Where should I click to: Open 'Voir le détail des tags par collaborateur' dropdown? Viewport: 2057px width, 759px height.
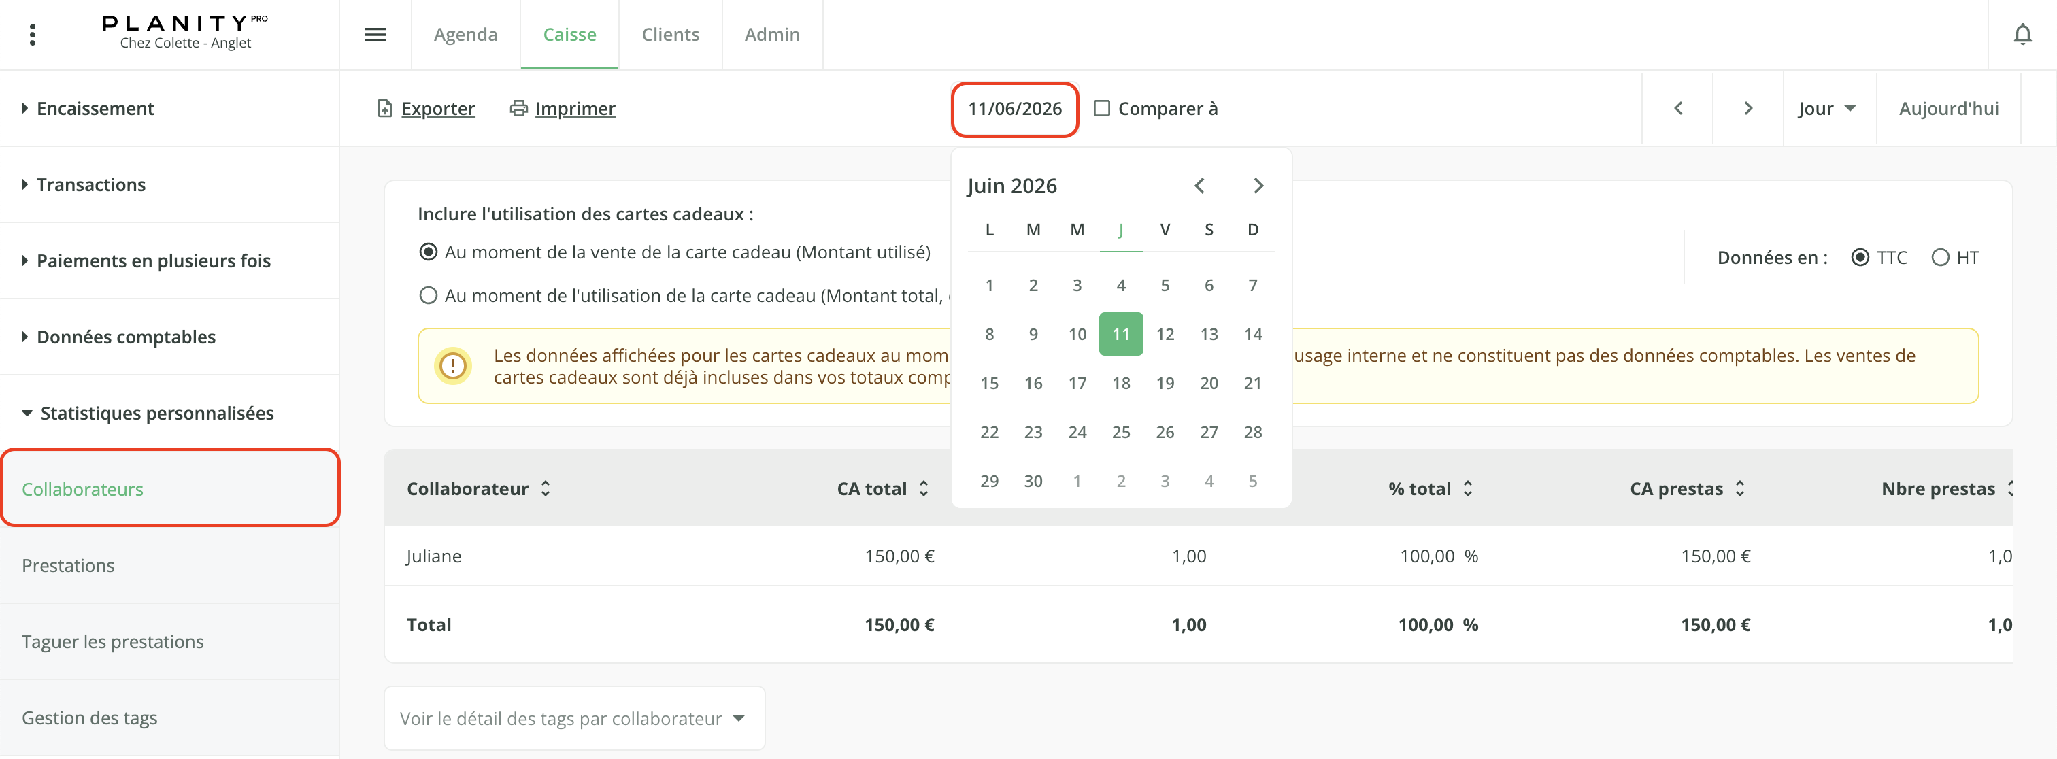point(574,718)
